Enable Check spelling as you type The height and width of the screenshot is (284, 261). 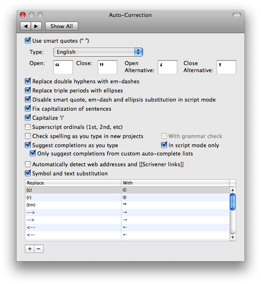pyautogui.click(x=28, y=136)
